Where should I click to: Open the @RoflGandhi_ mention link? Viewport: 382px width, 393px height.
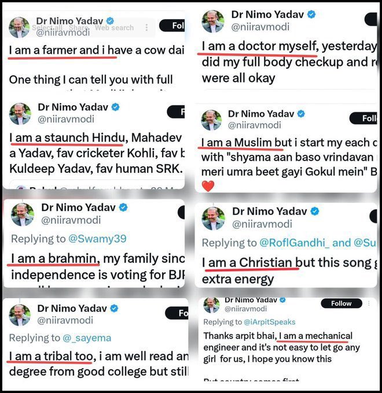tap(296, 243)
